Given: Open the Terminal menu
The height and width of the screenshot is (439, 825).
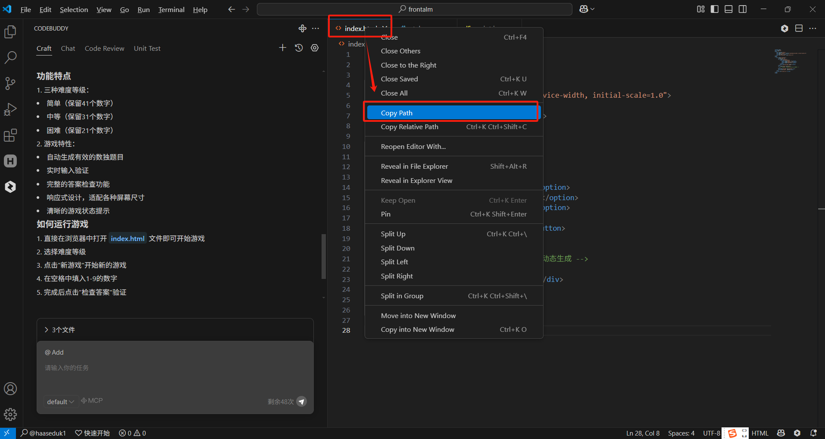Looking at the screenshot, I should click(171, 9).
